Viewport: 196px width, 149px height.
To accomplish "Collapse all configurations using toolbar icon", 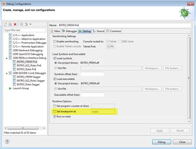I will coord(22,24).
